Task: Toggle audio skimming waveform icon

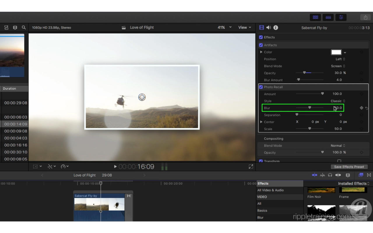Action: 322,175
